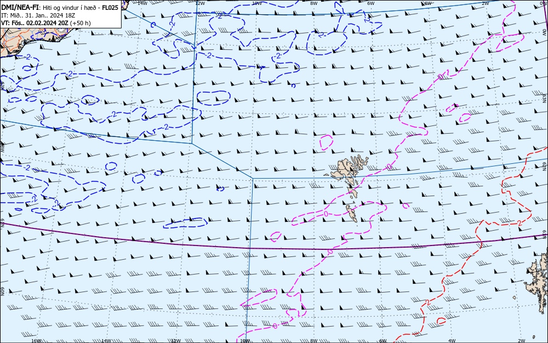Click the red "2" contour label near bottom
This screenshot has height=343, width=548.
(x=428, y=302)
